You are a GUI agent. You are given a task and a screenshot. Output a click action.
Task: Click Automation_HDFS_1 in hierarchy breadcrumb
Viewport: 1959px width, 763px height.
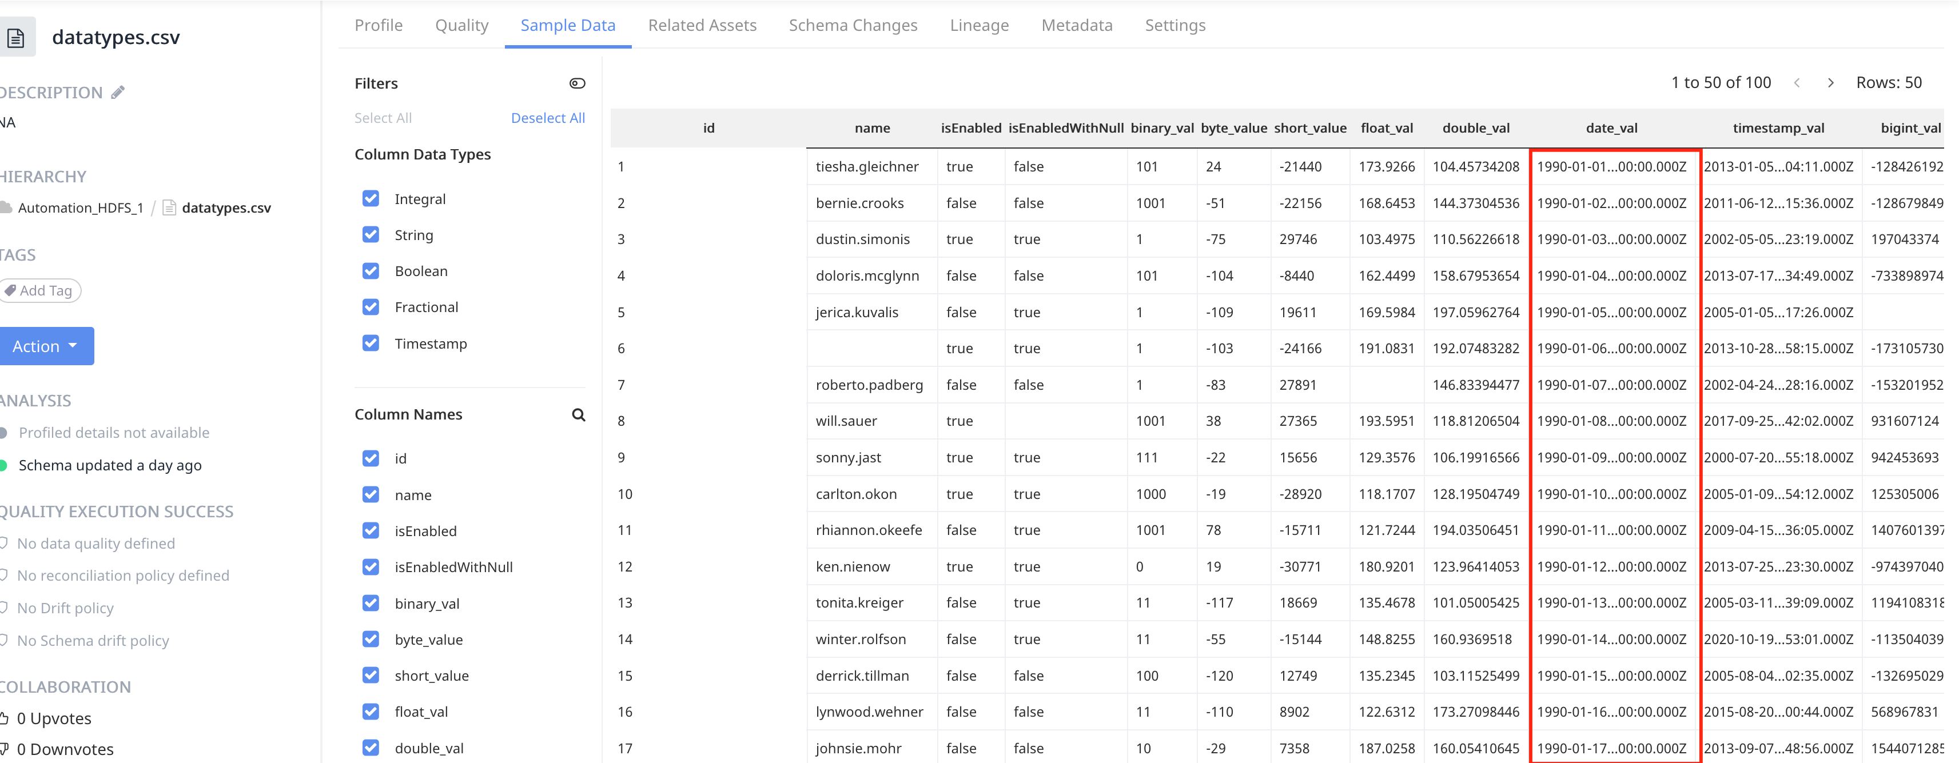(x=80, y=207)
